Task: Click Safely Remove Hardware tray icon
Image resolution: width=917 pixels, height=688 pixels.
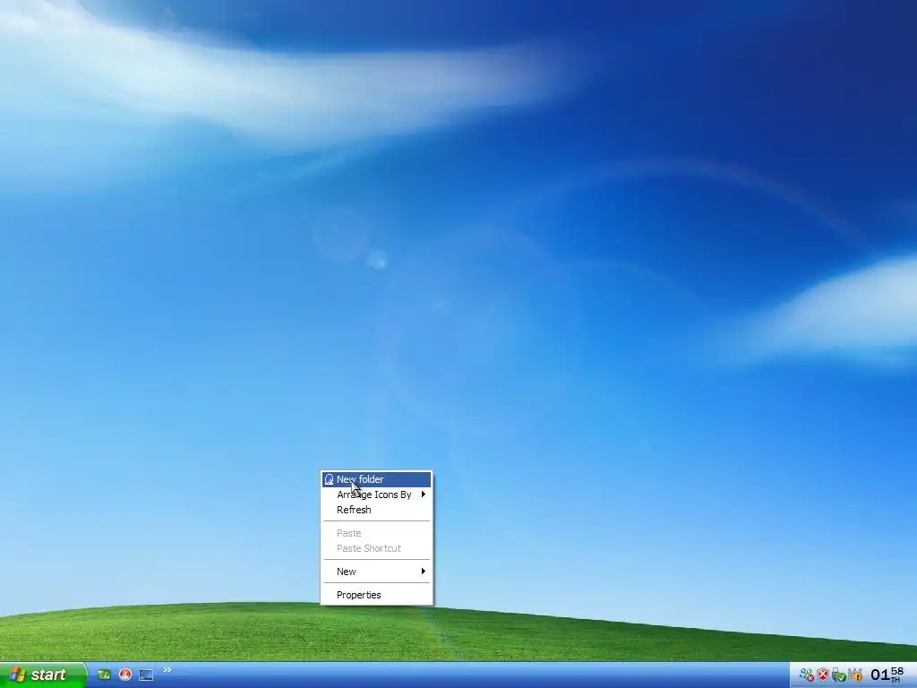Action: (838, 675)
